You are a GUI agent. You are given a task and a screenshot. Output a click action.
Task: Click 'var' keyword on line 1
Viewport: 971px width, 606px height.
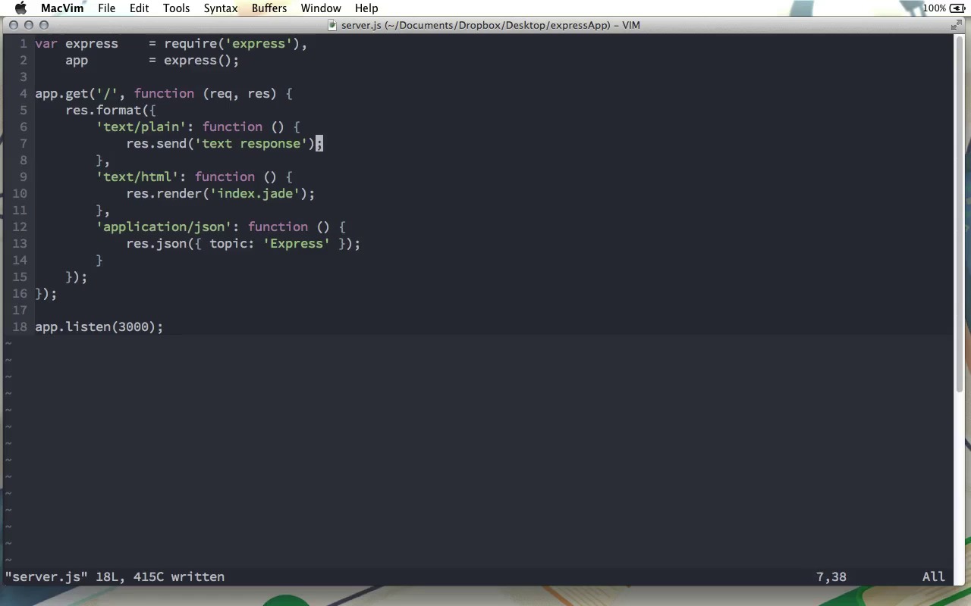click(x=46, y=44)
